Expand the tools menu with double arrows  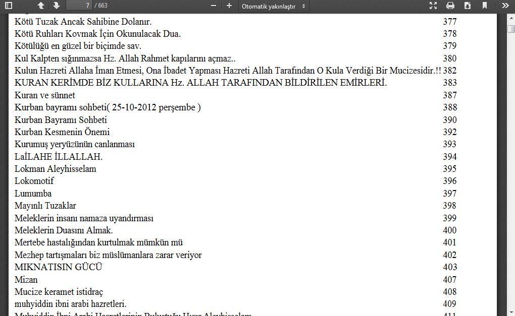tap(505, 6)
